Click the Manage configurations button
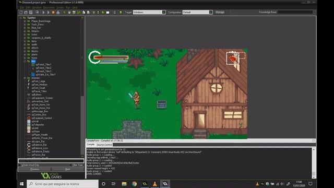Screen dimensions: 334x188 (220, 12)
